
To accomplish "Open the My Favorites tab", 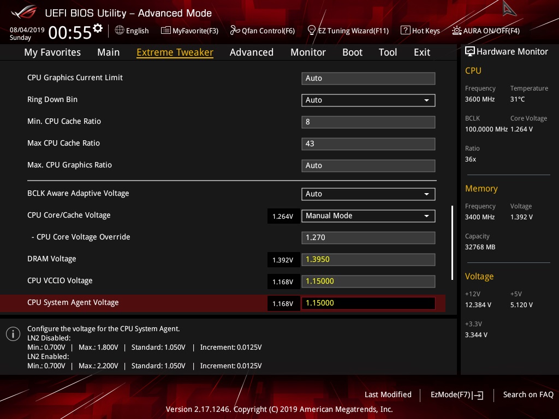I will 52,52.
